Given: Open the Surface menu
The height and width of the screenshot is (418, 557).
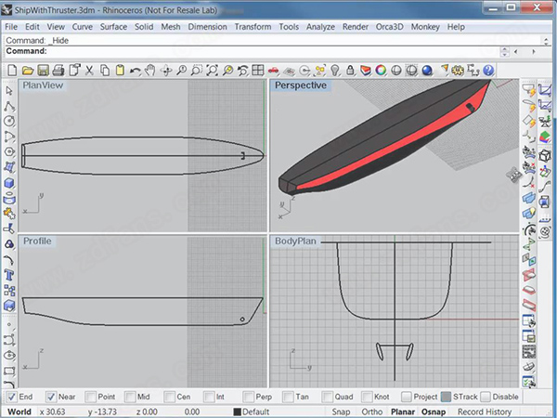Looking at the screenshot, I should click(116, 28).
